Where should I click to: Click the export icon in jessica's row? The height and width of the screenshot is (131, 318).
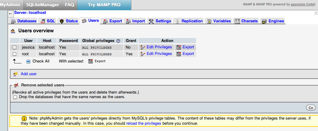(179, 47)
